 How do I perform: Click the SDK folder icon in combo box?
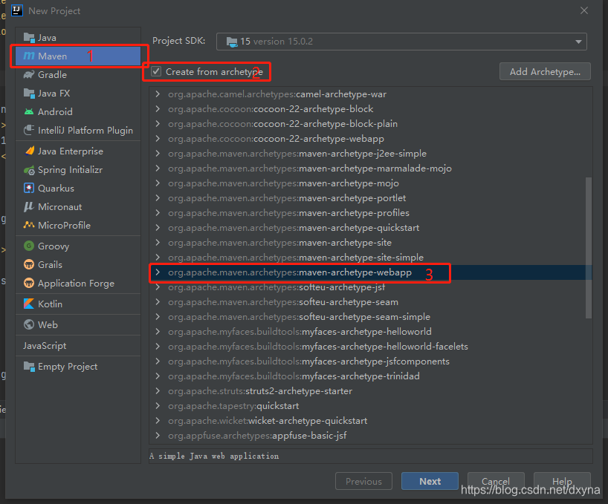click(x=232, y=42)
